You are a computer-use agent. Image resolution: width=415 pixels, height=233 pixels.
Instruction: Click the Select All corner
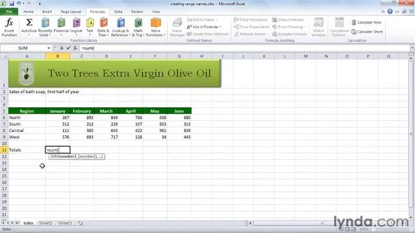4,56
